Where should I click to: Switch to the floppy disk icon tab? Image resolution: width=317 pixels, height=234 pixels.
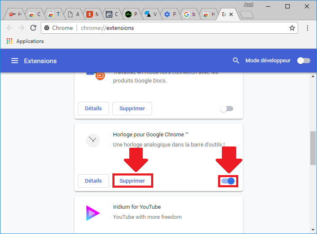[112, 14]
